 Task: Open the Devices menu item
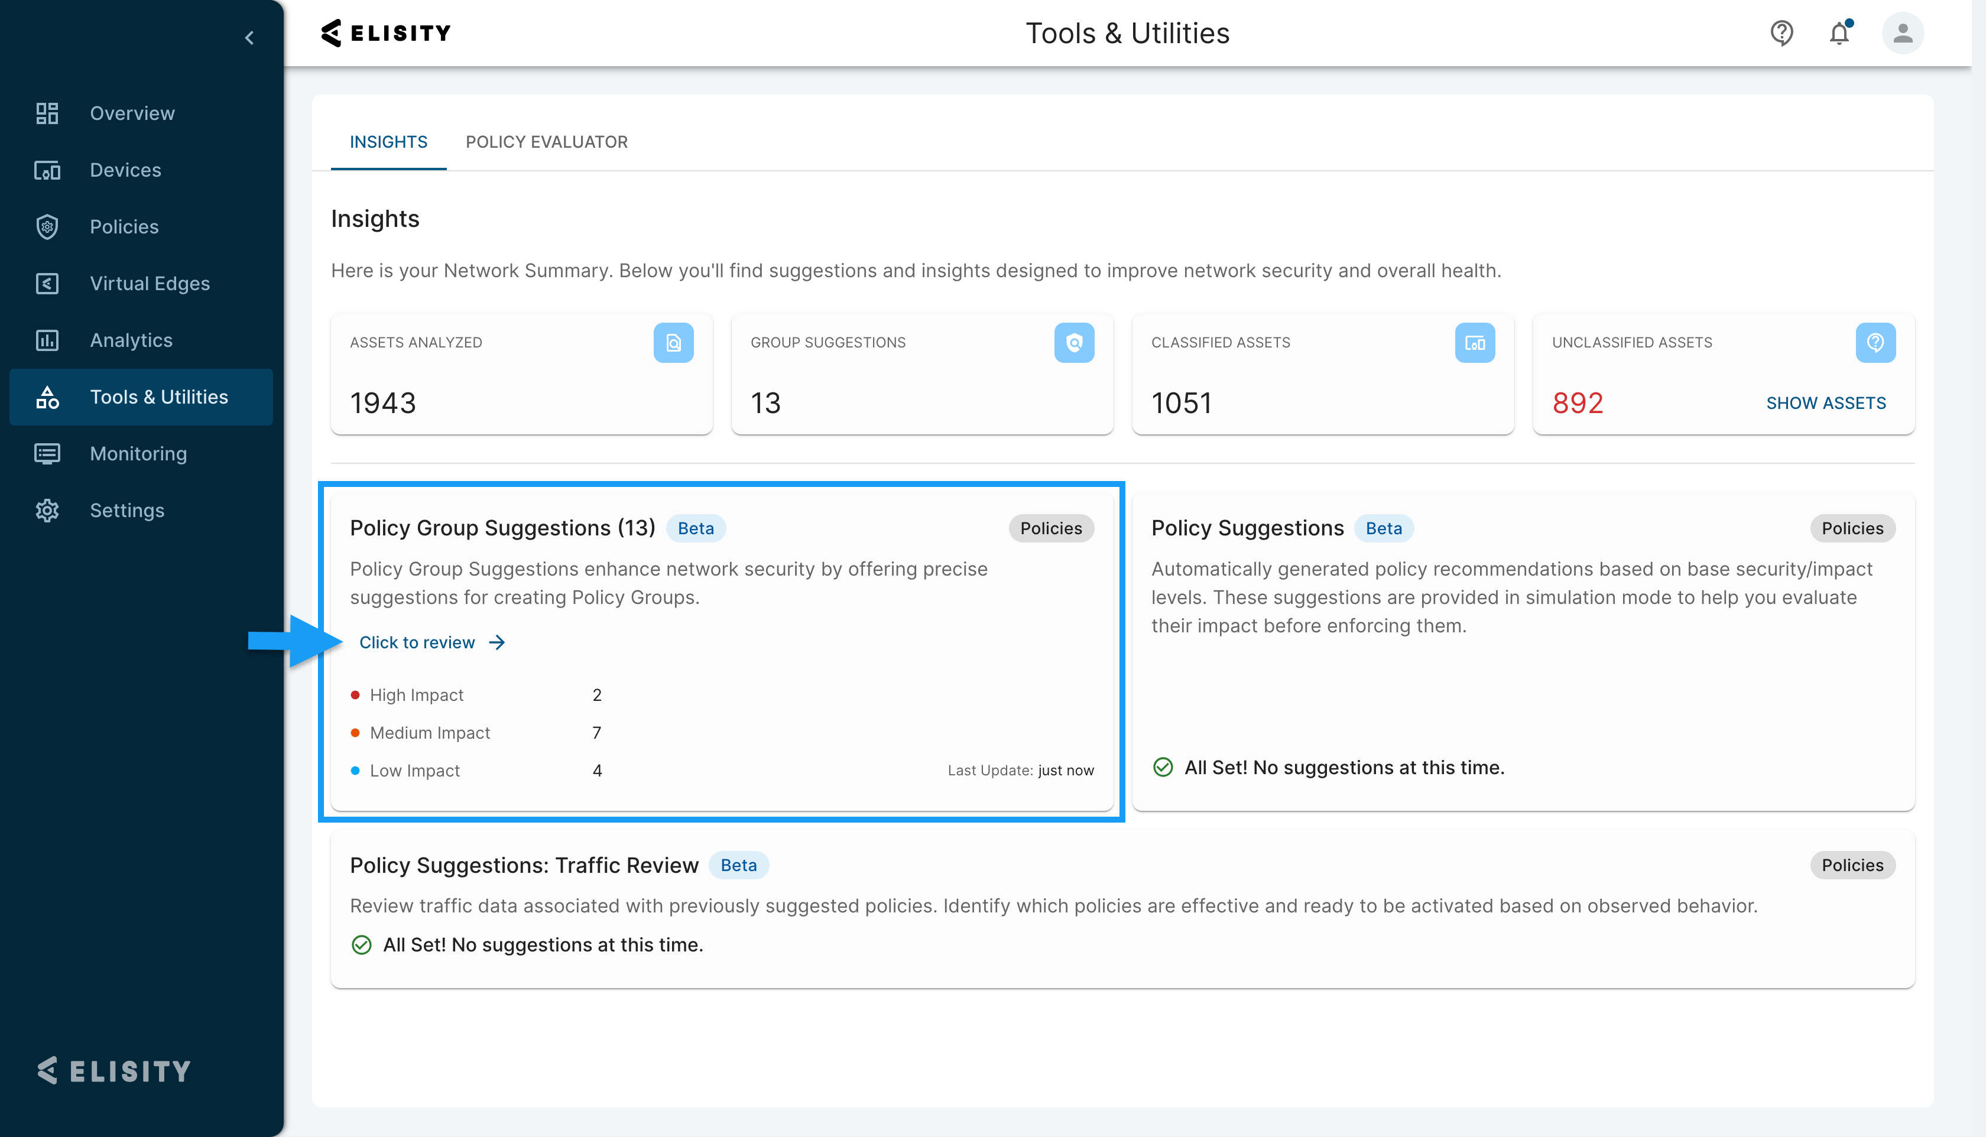tap(141, 170)
